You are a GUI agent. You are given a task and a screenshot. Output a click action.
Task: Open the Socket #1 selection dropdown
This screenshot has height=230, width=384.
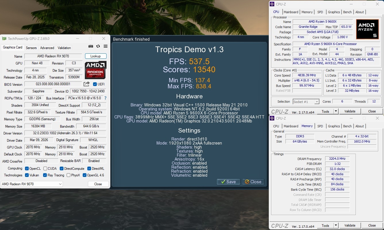pyautogui.click(x=306, y=102)
